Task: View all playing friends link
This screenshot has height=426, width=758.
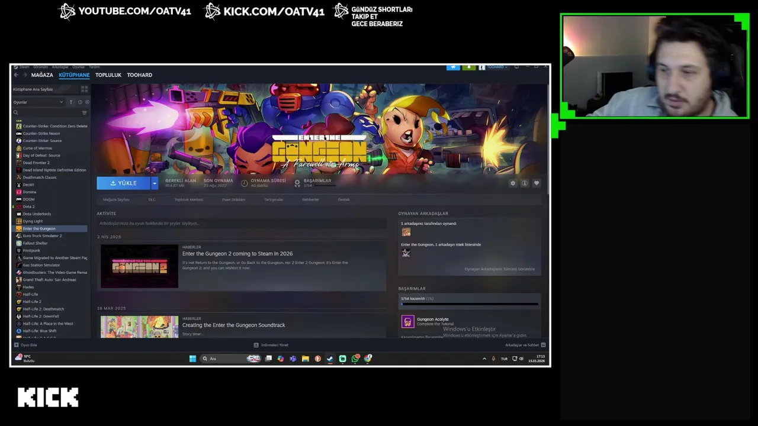Action: (499, 269)
